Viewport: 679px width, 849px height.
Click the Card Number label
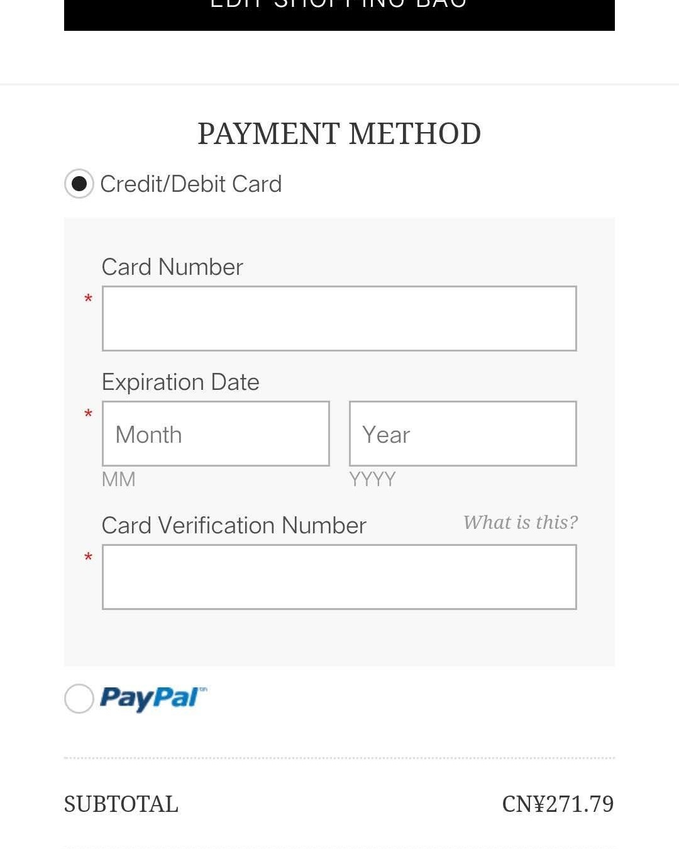coord(172,267)
